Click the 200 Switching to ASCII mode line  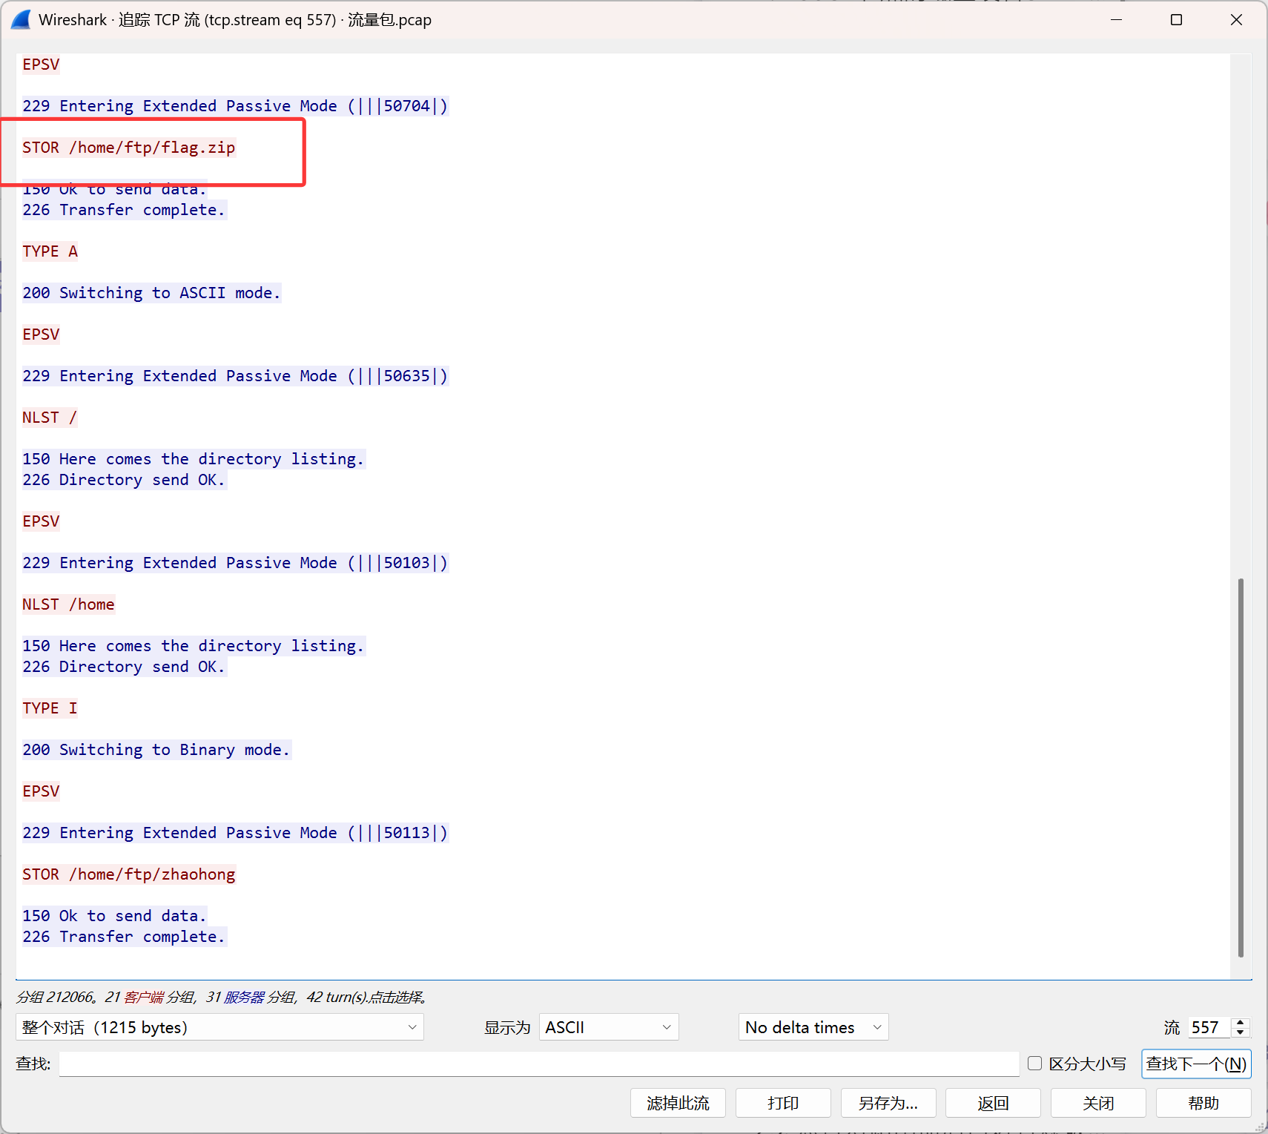(151, 293)
